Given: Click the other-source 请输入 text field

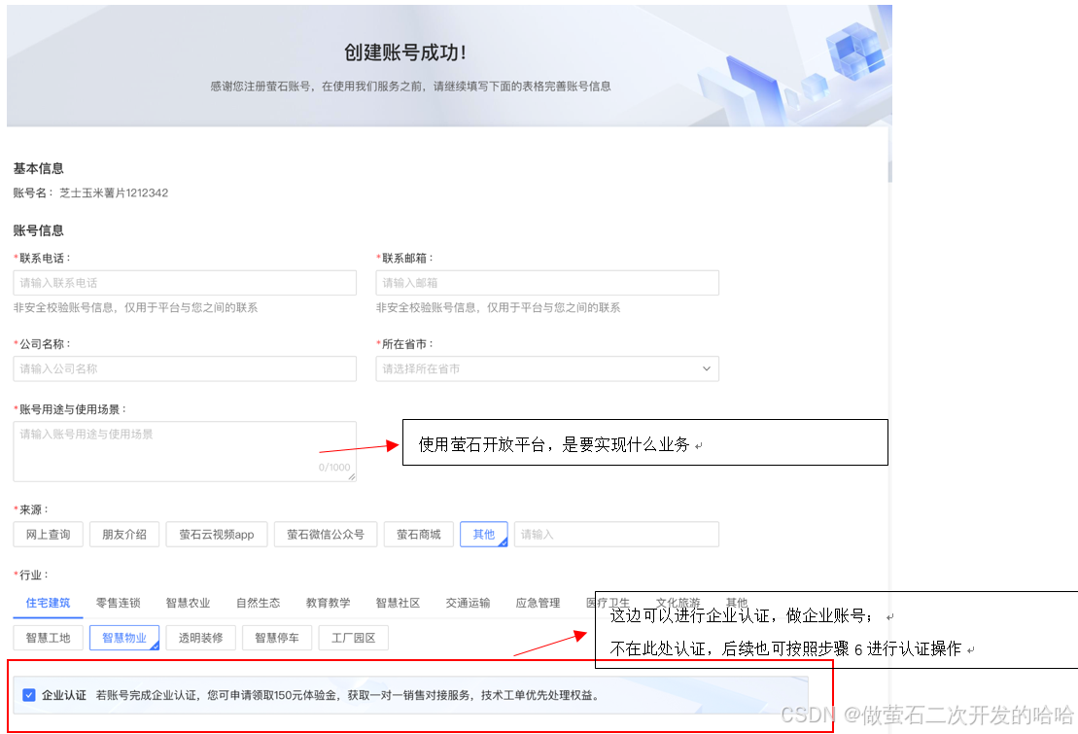Looking at the screenshot, I should click(x=616, y=535).
